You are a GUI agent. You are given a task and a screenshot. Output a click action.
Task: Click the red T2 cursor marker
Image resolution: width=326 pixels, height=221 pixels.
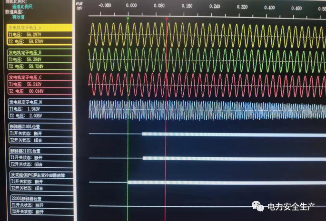(166, 19)
